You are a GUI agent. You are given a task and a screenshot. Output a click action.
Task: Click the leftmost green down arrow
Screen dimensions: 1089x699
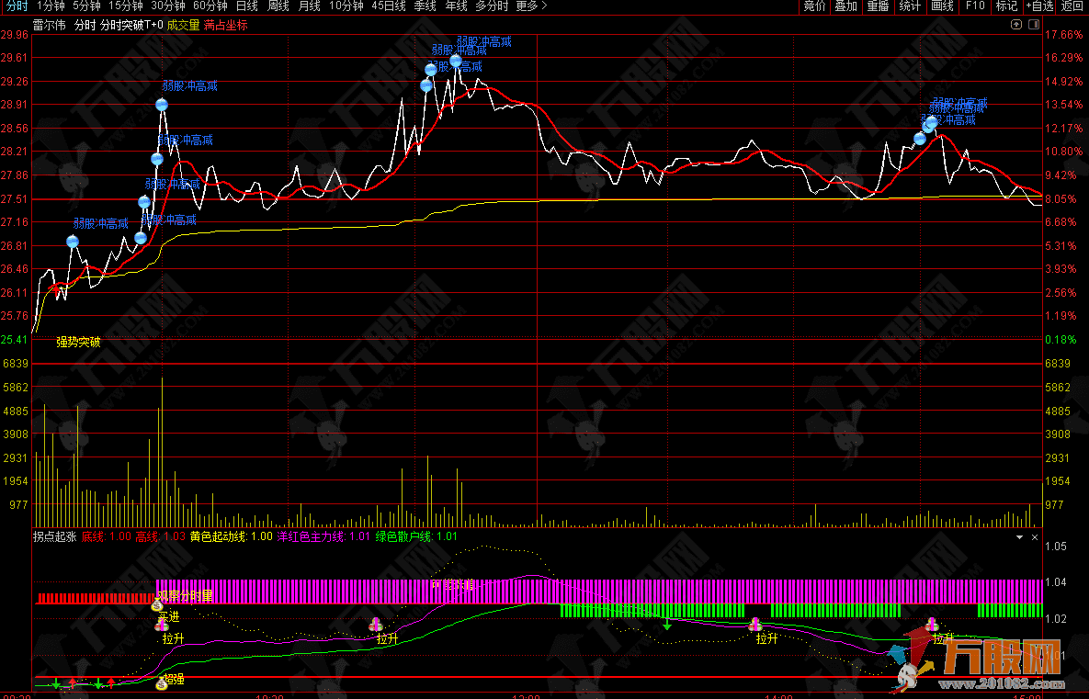55,684
